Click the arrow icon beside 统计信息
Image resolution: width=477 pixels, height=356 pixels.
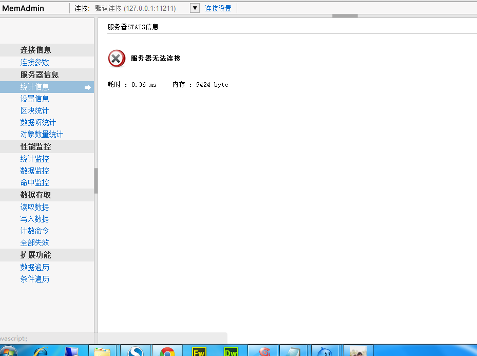click(x=88, y=88)
